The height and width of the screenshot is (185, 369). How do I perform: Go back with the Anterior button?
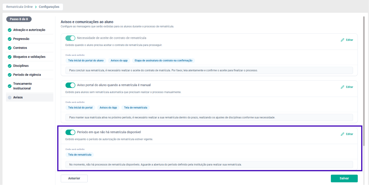point(74,178)
